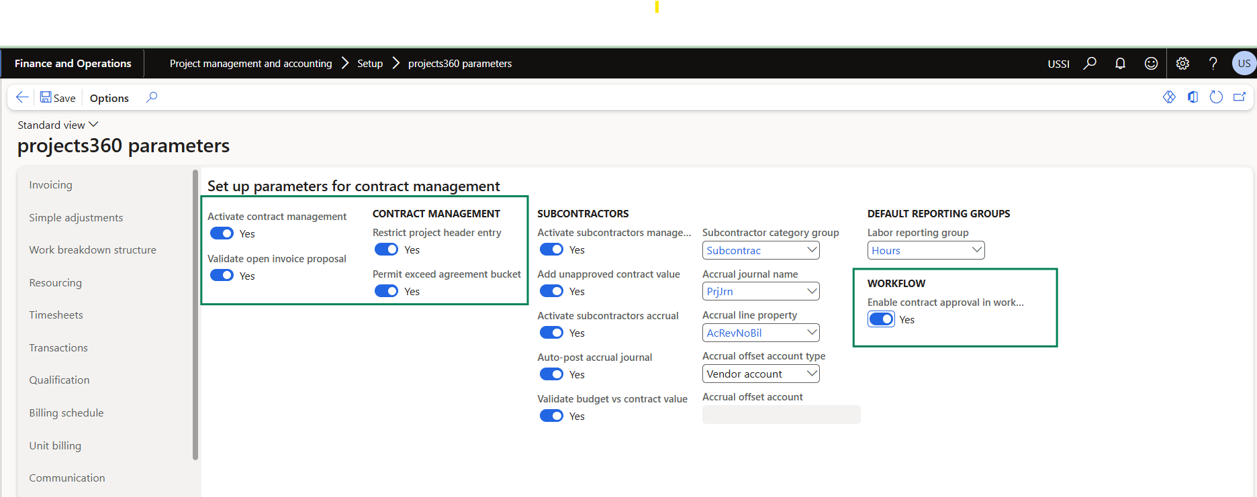Disable Permit exceed agreement bucket toggle
The height and width of the screenshot is (497, 1257).
click(x=386, y=291)
